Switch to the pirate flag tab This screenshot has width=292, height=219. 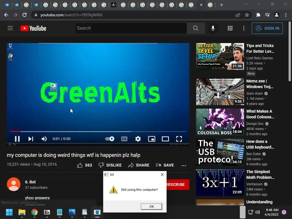[x=113, y=5]
